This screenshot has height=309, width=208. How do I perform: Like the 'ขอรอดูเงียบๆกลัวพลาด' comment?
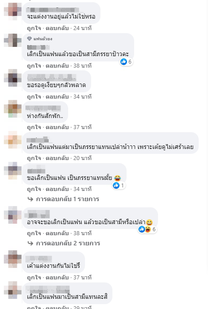click(34, 96)
